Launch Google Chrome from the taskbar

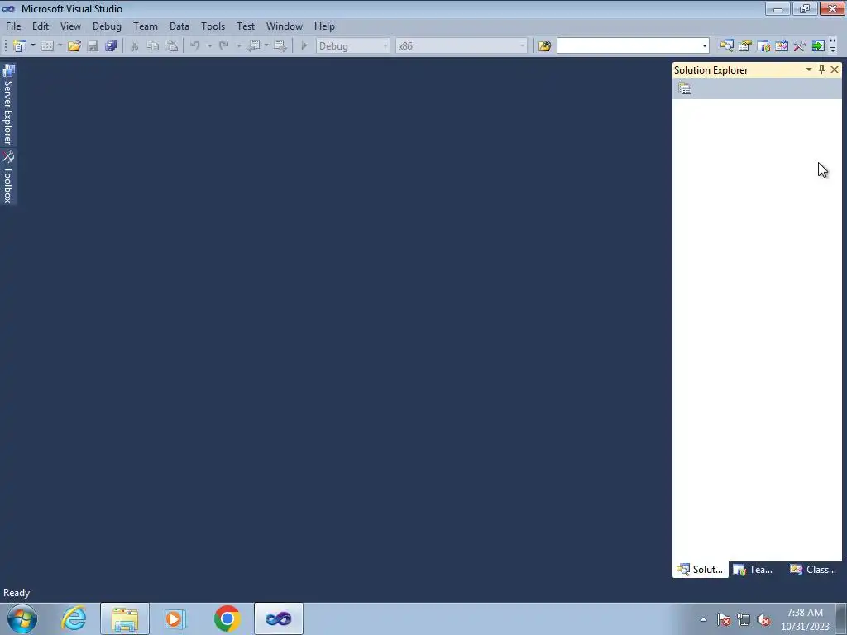[x=227, y=618]
